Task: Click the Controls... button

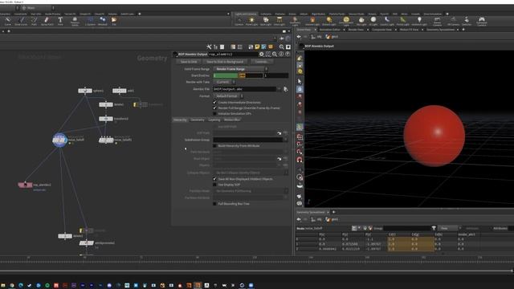Action: pos(261,62)
